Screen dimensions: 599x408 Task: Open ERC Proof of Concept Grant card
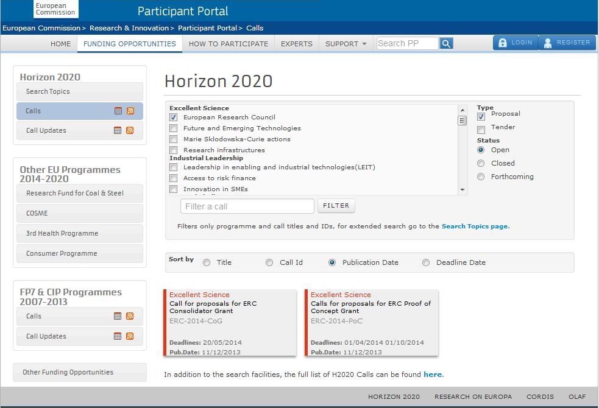(x=371, y=323)
